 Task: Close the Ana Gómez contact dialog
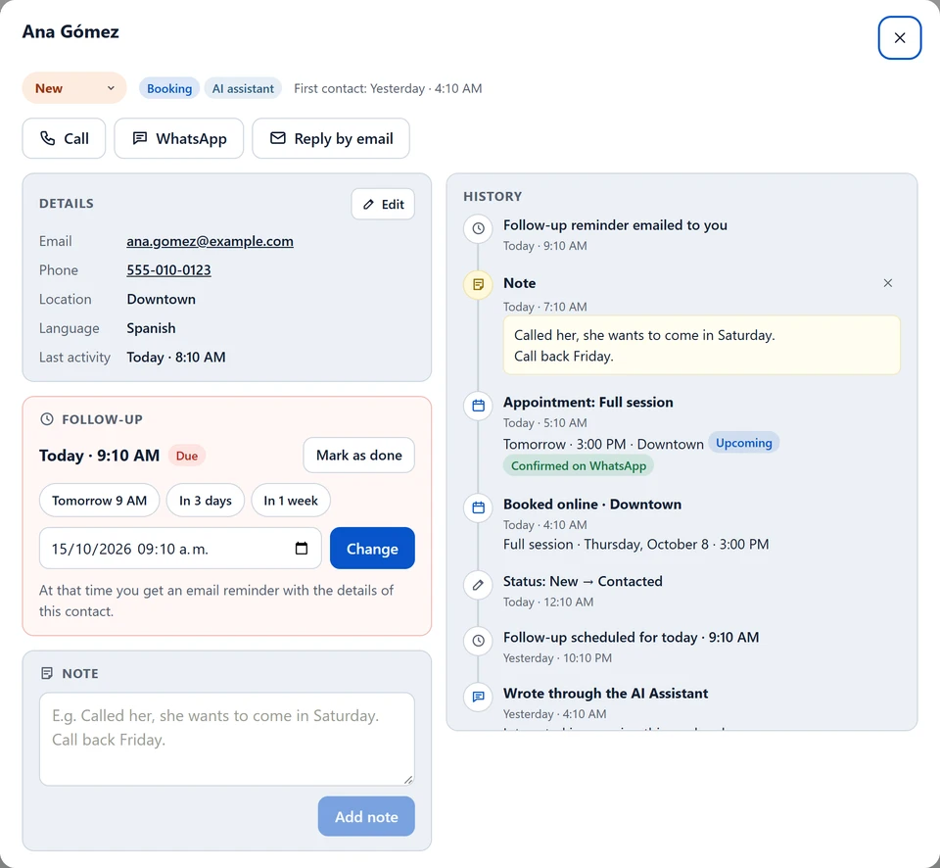pyautogui.click(x=899, y=38)
